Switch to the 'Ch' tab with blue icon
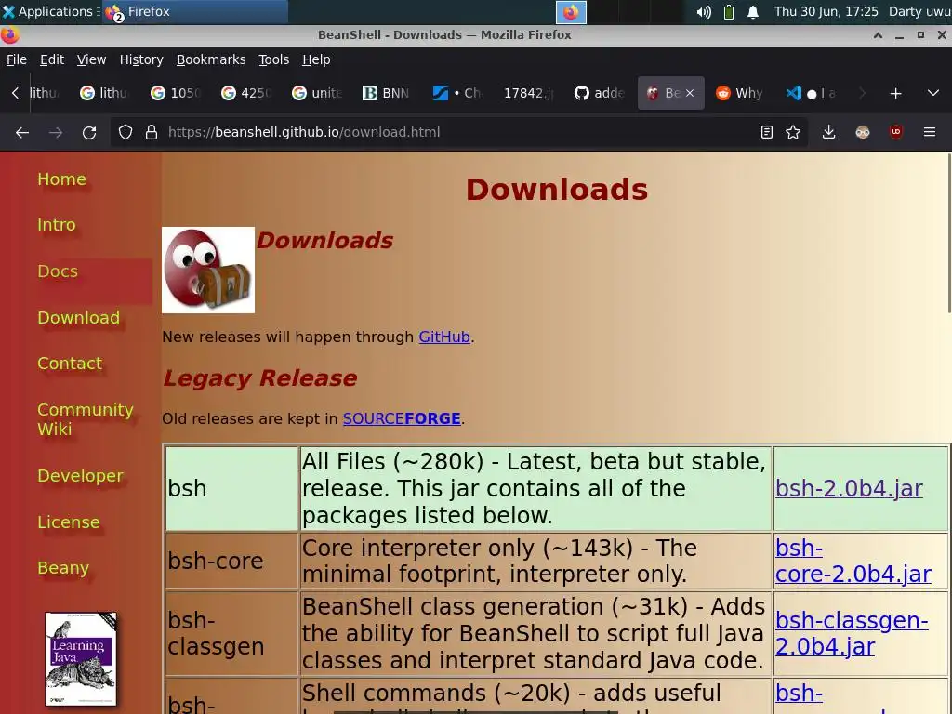Image resolution: width=952 pixels, height=714 pixels. 457,94
